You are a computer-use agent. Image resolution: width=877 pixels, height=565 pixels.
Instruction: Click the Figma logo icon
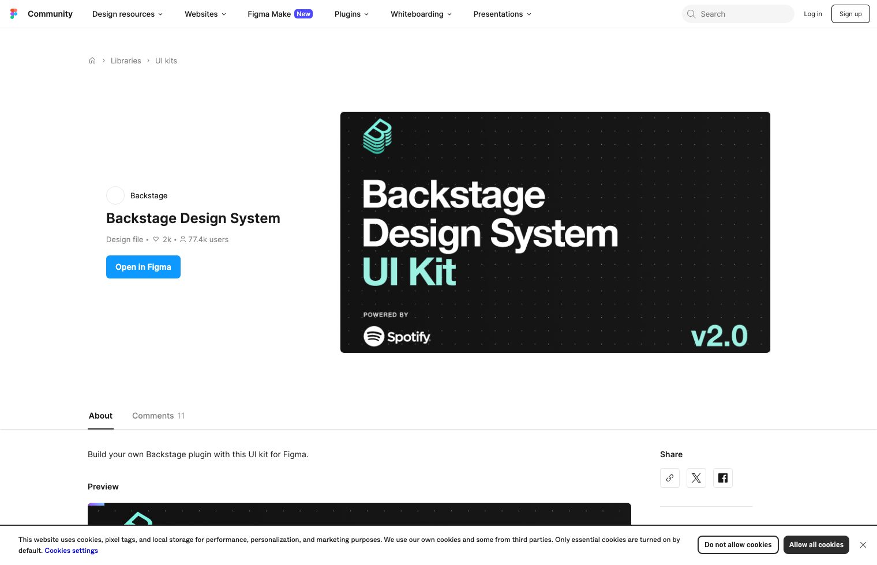(14, 13)
